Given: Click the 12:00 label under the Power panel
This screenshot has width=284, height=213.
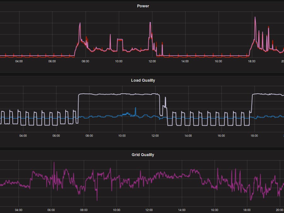Looking at the screenshot, I should pyautogui.click(x=152, y=62).
